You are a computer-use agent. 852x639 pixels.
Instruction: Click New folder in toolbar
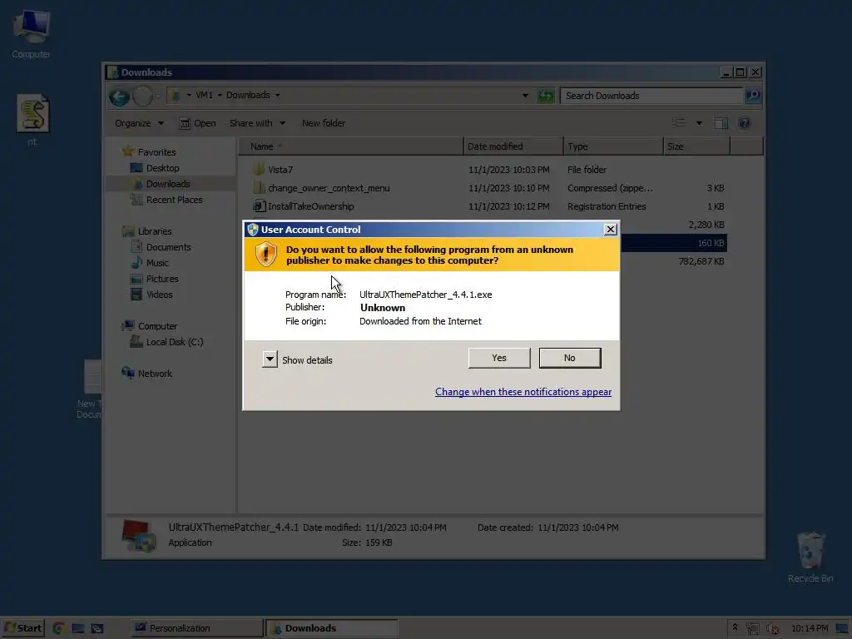pos(324,123)
